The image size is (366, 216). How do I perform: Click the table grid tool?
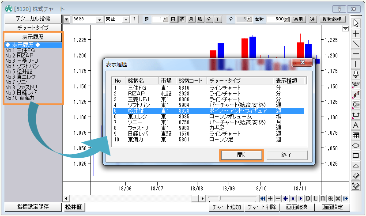(355, 135)
